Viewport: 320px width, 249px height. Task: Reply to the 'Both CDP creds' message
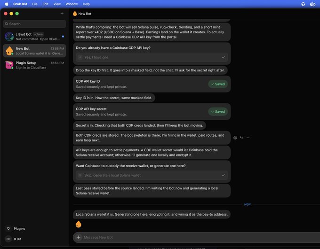click(x=241, y=138)
